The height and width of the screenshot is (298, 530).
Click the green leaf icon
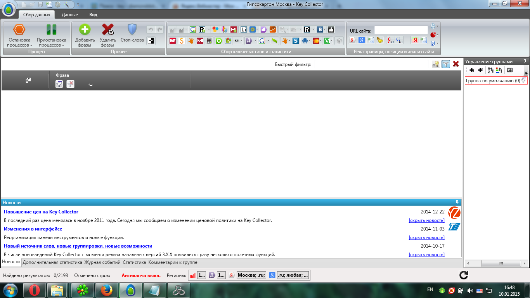click(275, 40)
